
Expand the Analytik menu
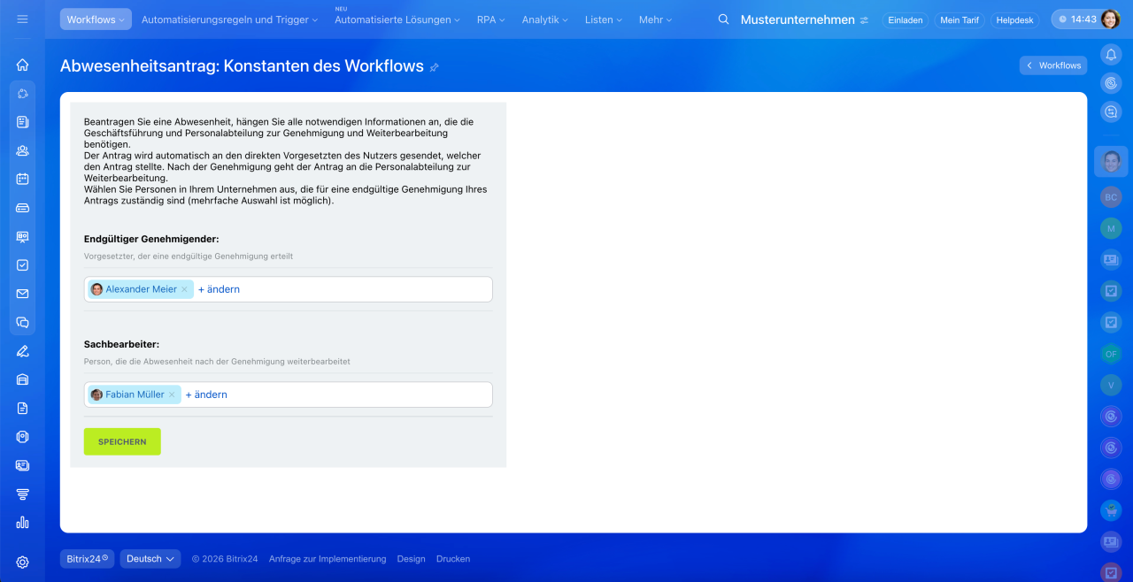click(x=545, y=19)
